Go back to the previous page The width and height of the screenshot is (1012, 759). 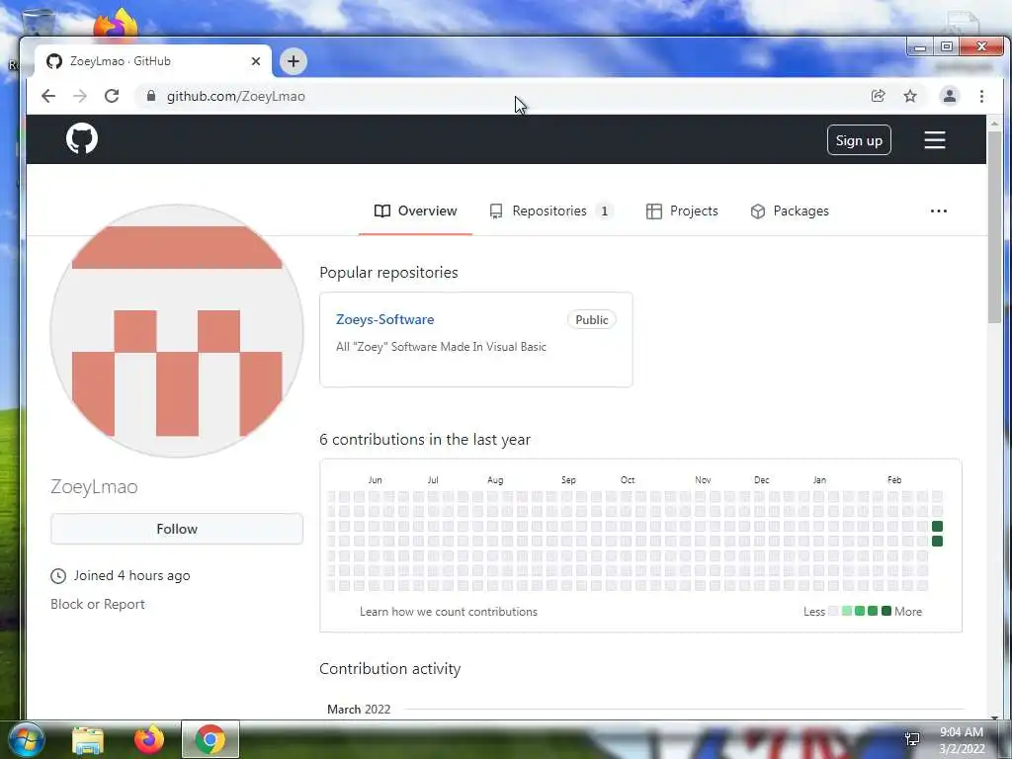[x=48, y=96]
